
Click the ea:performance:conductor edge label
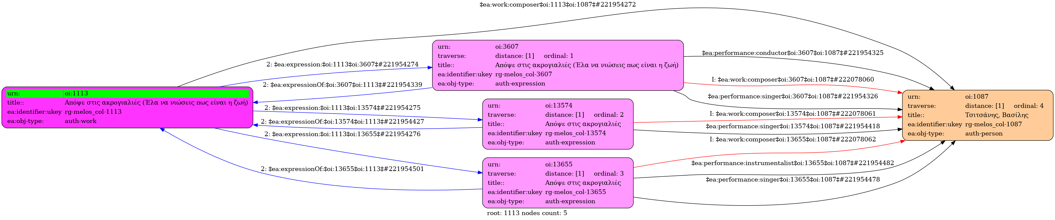(792, 53)
